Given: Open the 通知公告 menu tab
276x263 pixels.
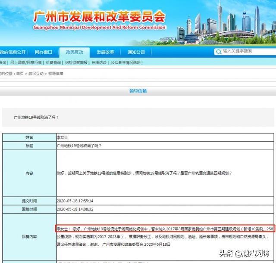Looking at the screenshot, I should pyautogui.click(x=136, y=52).
